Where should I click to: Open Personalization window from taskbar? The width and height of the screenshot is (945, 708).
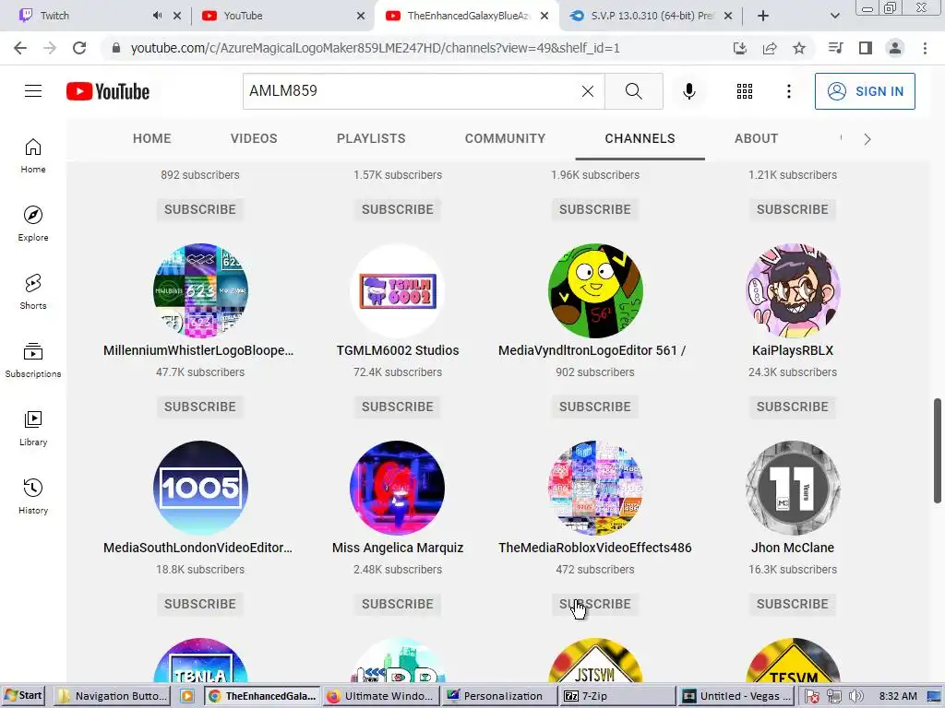pos(499,696)
